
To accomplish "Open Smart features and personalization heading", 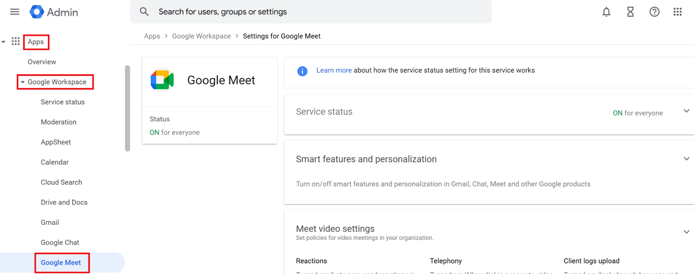I will (x=366, y=159).
